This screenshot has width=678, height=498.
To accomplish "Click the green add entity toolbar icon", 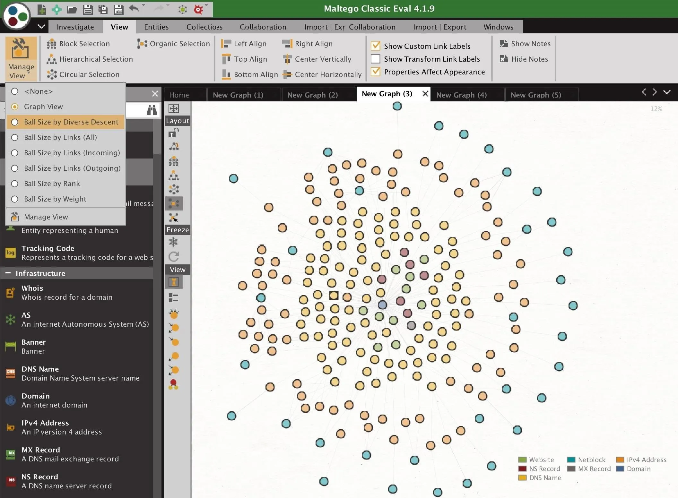I will click(x=57, y=9).
